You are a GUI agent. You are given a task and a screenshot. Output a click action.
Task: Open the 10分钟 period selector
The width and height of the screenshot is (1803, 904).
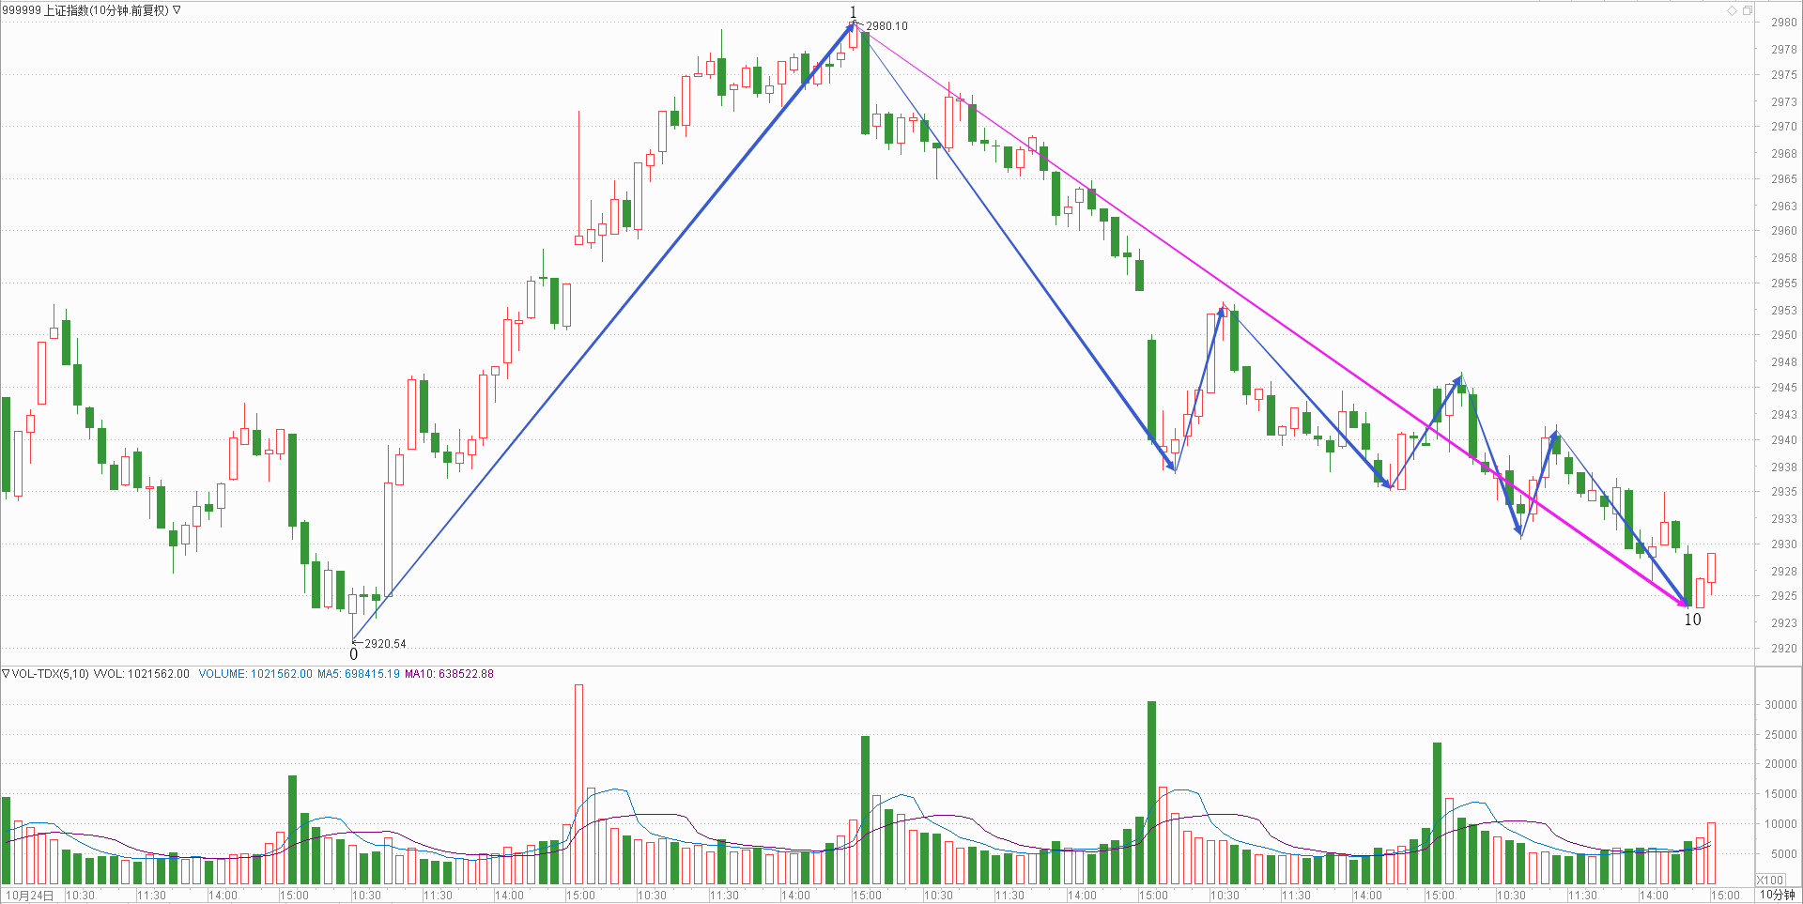click(1777, 895)
